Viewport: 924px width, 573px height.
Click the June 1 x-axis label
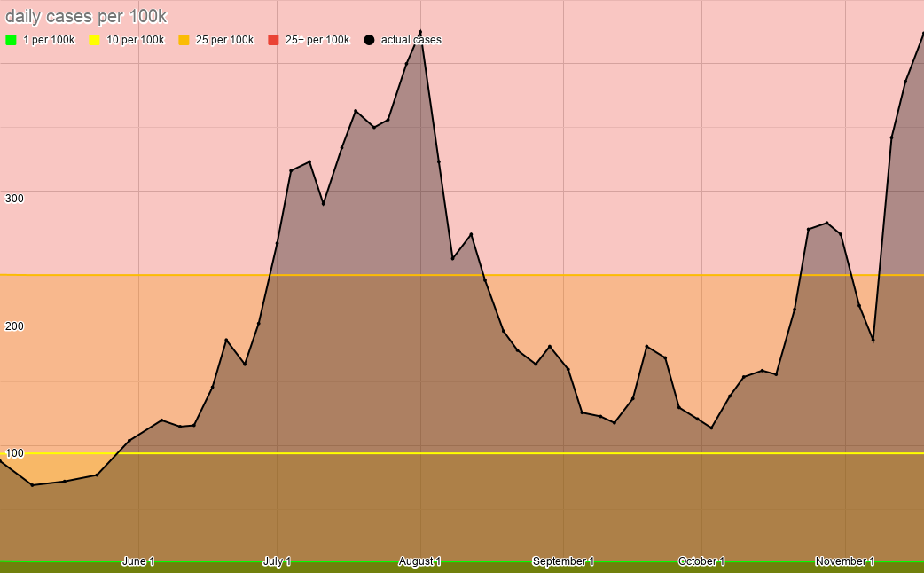[x=138, y=561]
